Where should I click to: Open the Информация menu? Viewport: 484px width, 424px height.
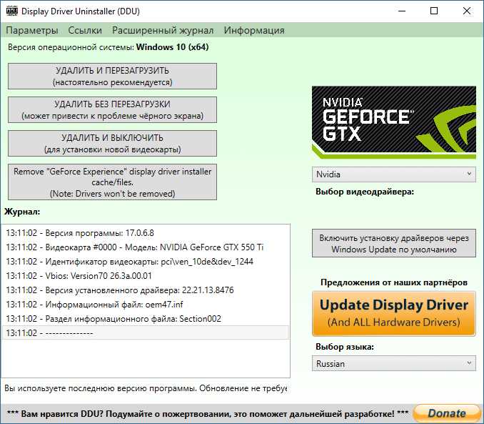[x=254, y=30]
